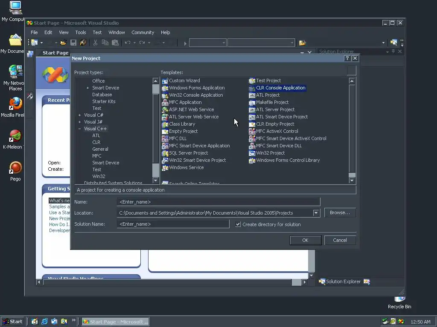
Task: Open the Location path dropdown
Action: point(316,213)
